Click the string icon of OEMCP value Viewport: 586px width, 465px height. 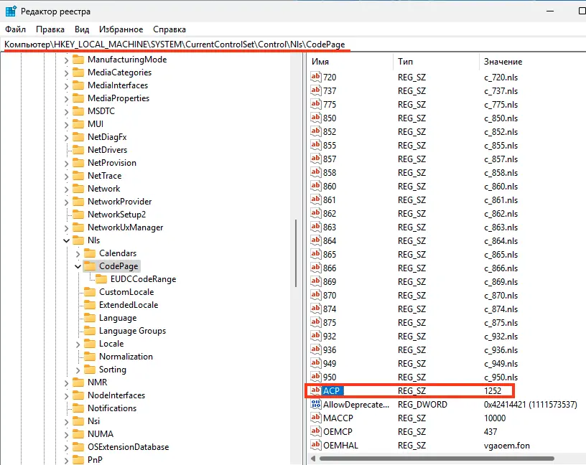pyautogui.click(x=316, y=431)
